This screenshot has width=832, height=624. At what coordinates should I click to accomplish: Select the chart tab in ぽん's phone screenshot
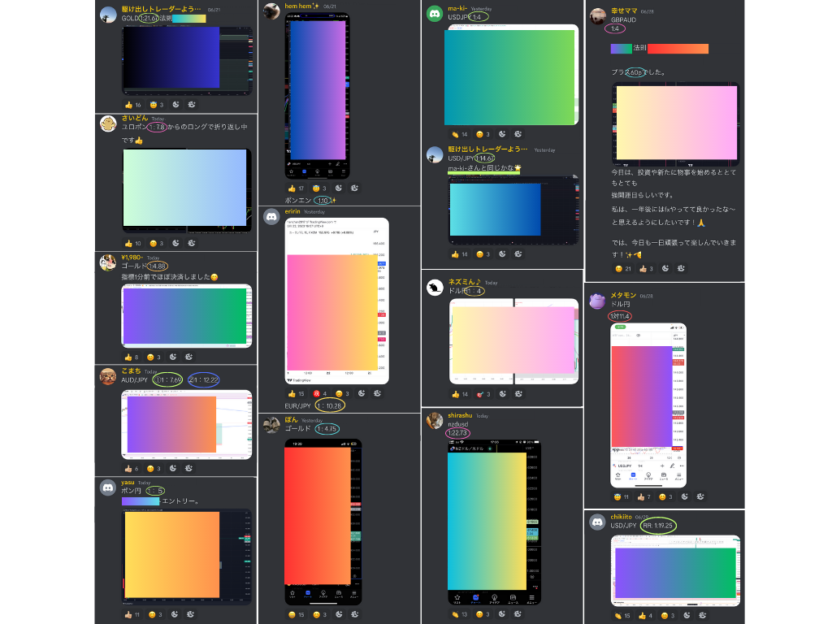click(308, 594)
